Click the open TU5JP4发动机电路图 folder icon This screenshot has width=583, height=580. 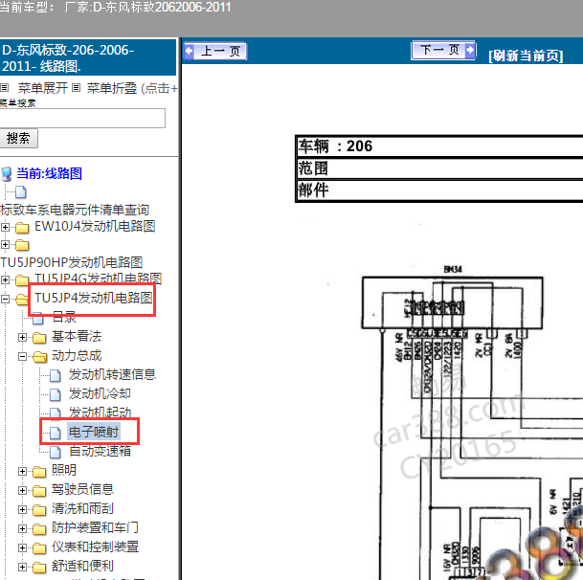22,299
